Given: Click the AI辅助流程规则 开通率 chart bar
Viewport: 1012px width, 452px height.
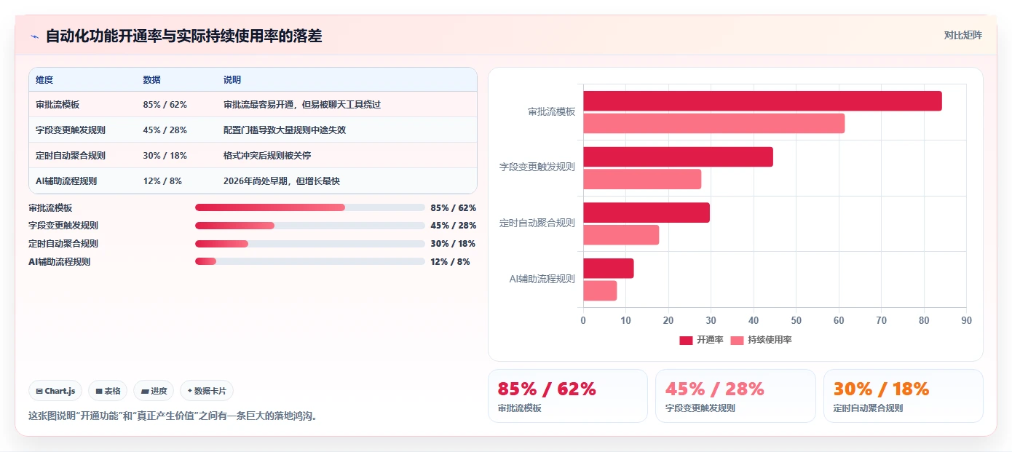Looking at the screenshot, I should [609, 269].
